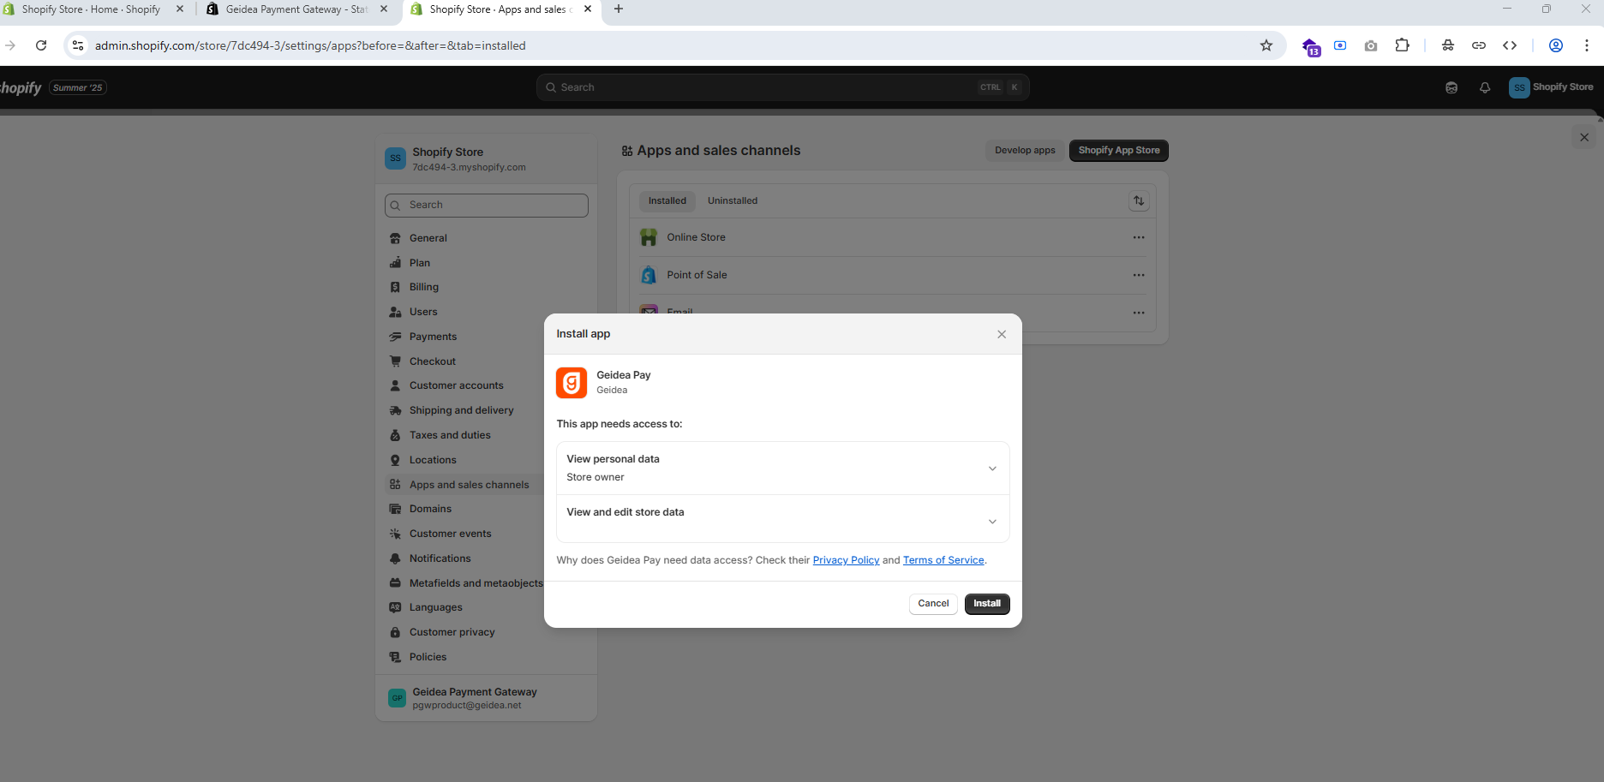Viewport: 1604px width, 782px height.
Task: Click the browser address bar URL
Action: click(x=310, y=46)
